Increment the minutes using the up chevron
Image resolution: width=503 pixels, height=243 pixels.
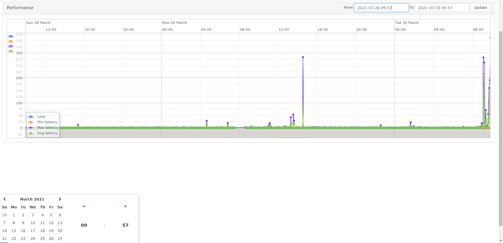pos(125,206)
